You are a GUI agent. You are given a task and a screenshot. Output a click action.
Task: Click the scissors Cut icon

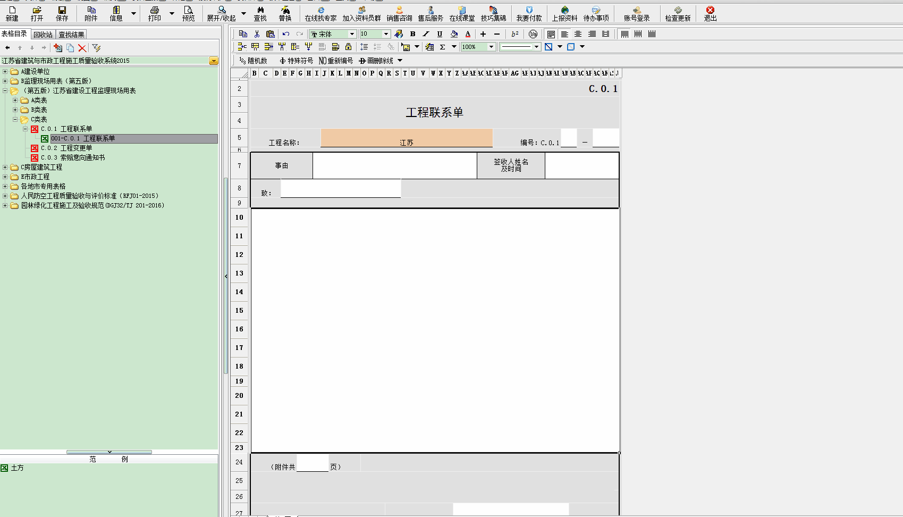click(x=257, y=34)
